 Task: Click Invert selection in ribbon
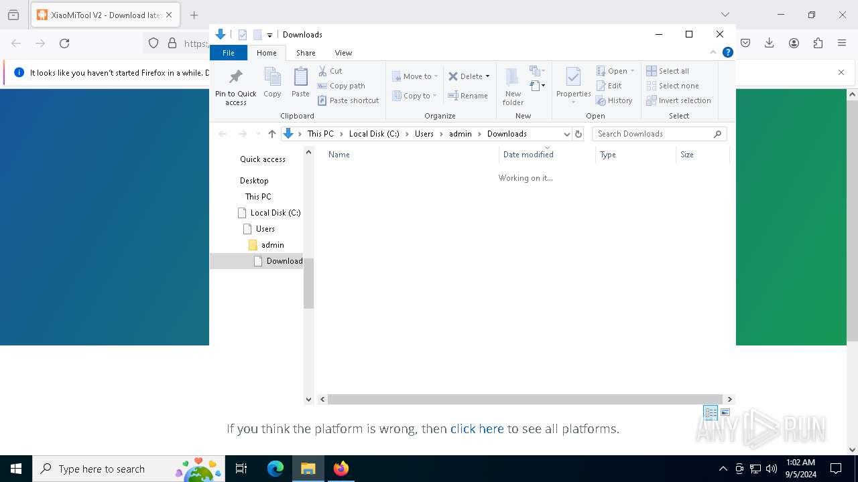tap(678, 100)
